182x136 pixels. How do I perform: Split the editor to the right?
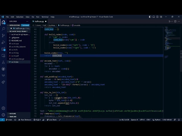coord(175,22)
